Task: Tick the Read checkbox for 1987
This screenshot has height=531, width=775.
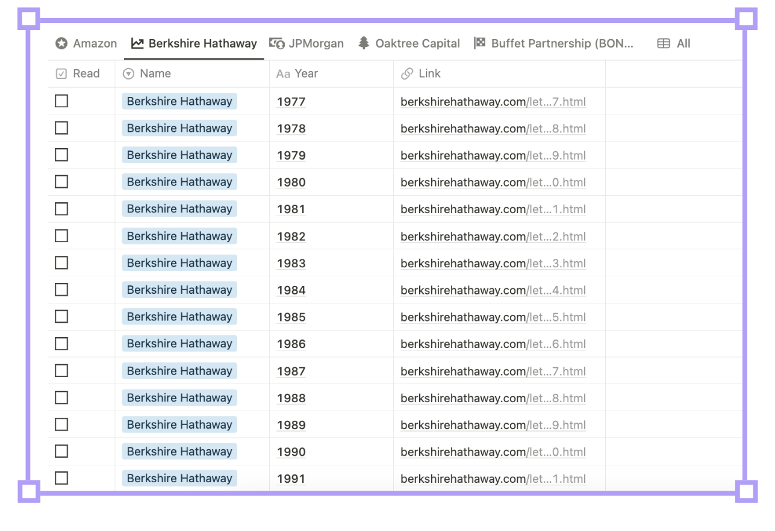Action: click(x=61, y=371)
